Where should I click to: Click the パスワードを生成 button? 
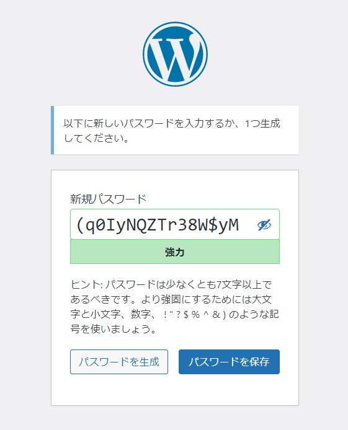click(119, 362)
